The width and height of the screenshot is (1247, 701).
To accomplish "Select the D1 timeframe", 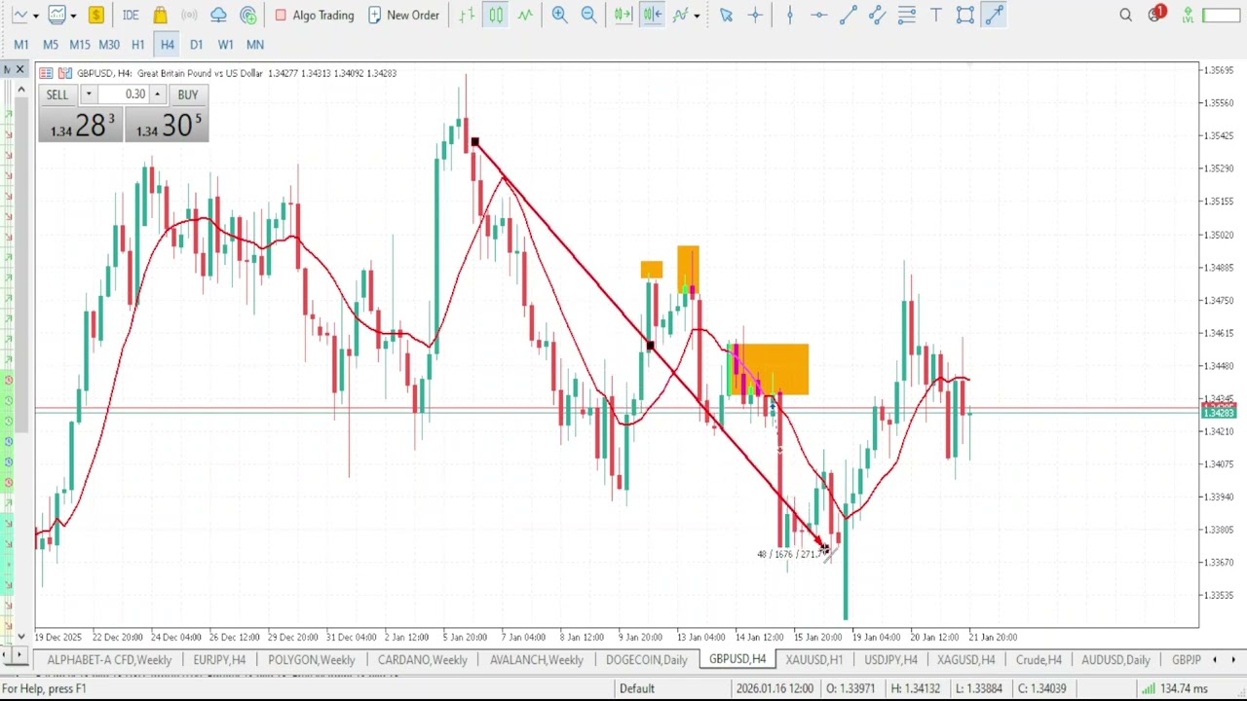I will click(x=197, y=44).
